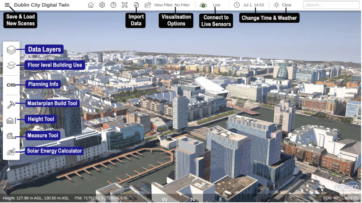This screenshot has height=203, width=362.
Task: Click the Height AGL/ASL status readout
Action: coord(36,198)
